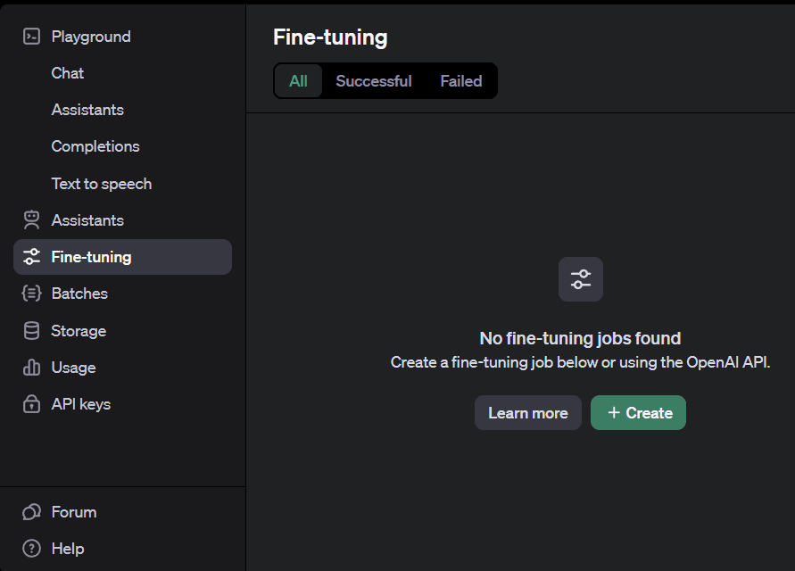Click the robot icon beside Assistants
This screenshot has height=571, width=795.
point(32,220)
